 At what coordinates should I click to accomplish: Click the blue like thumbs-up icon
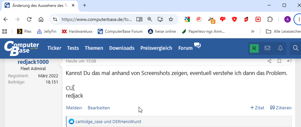(71, 121)
